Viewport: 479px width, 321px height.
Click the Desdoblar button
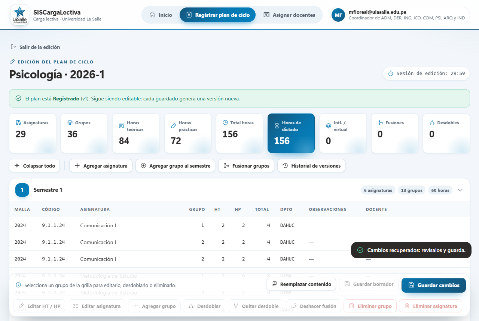[x=204, y=306]
